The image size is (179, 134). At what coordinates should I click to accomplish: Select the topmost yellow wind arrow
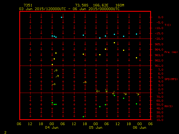[x=56, y=70]
